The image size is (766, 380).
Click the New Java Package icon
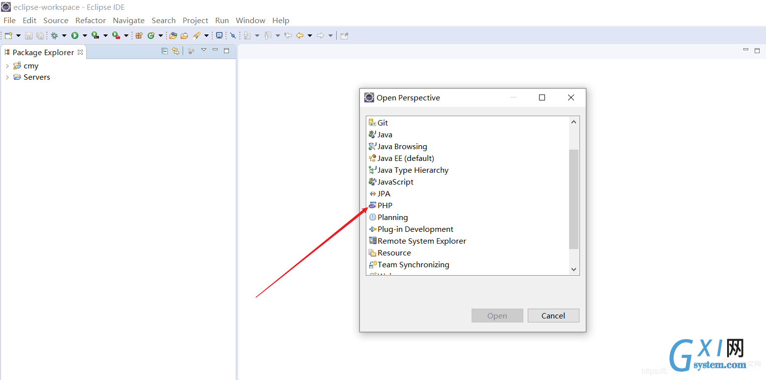point(139,35)
